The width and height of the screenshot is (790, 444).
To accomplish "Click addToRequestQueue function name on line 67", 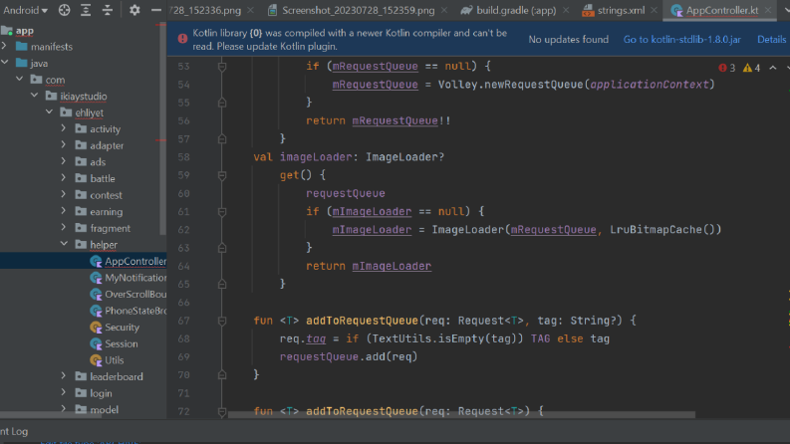I will click(362, 321).
